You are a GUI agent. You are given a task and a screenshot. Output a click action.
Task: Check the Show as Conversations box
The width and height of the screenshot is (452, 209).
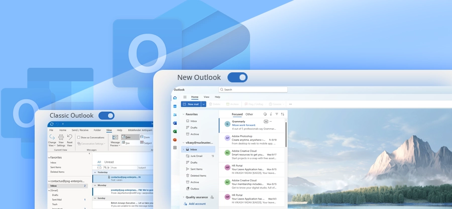[78, 137]
